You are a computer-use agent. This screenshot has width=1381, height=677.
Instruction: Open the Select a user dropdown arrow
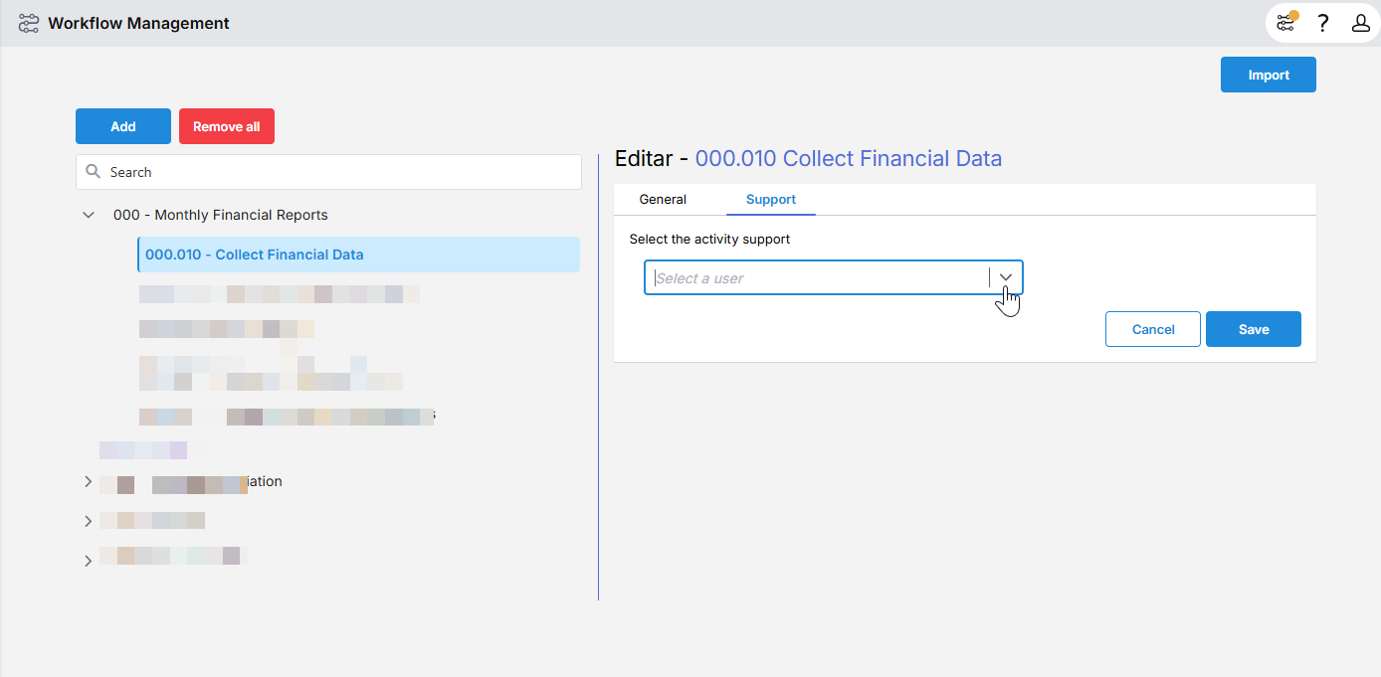1006,277
